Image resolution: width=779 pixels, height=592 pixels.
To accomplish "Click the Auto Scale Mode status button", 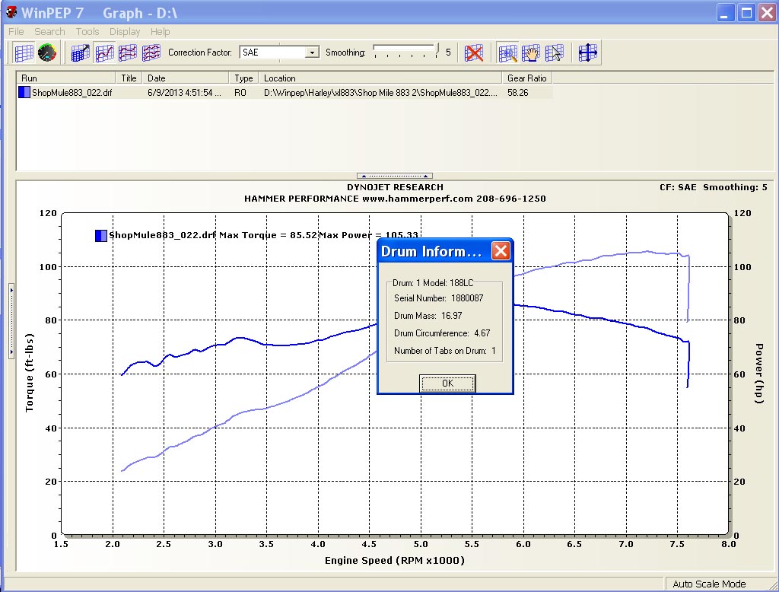I will pyautogui.click(x=708, y=583).
